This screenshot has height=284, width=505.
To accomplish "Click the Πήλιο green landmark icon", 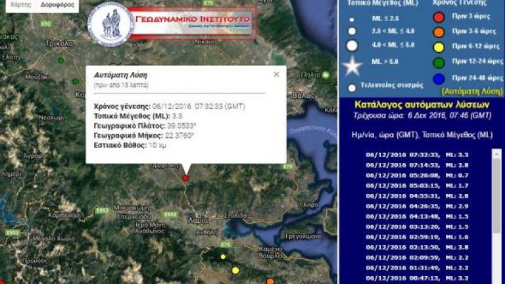I will point(325,75).
